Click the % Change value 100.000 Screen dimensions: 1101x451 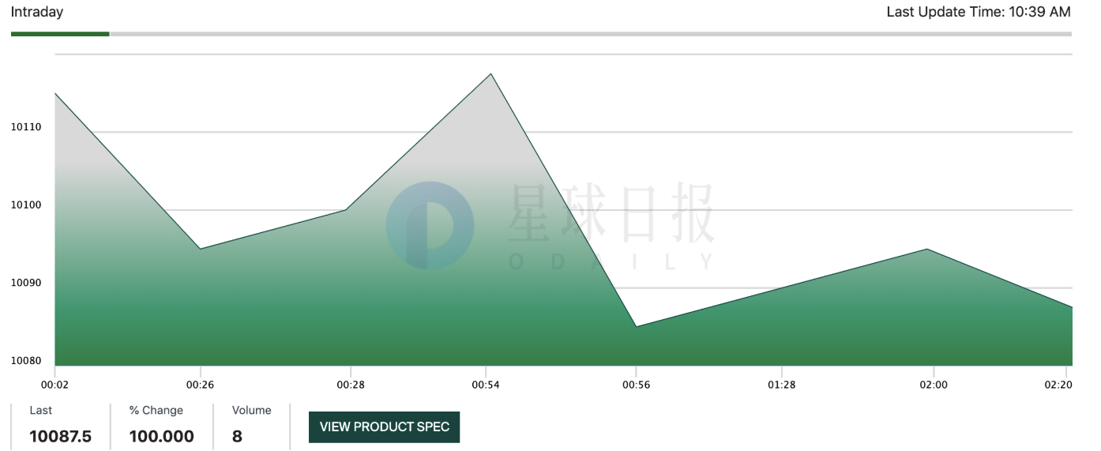(161, 436)
